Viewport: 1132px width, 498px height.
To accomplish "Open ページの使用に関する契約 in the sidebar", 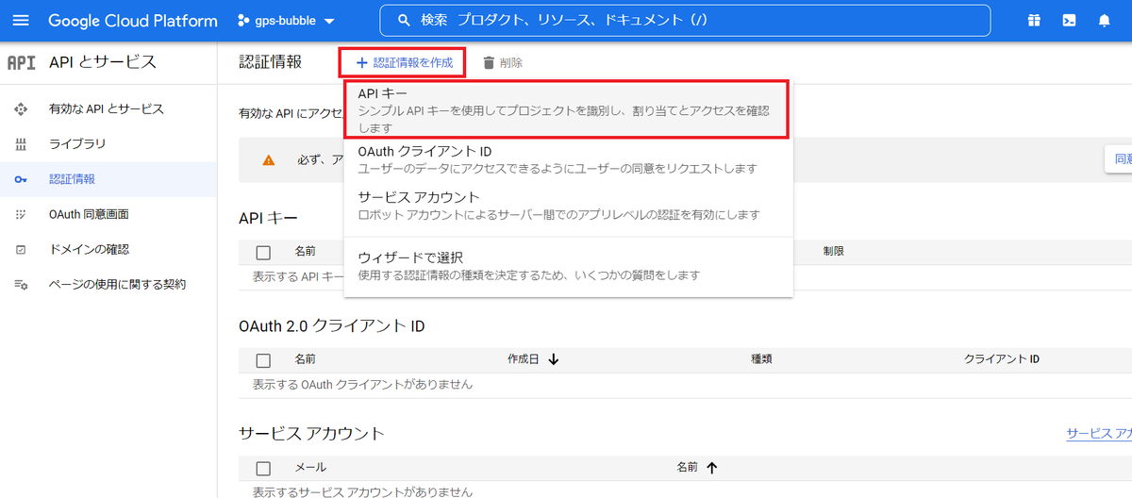I will 108,285.
